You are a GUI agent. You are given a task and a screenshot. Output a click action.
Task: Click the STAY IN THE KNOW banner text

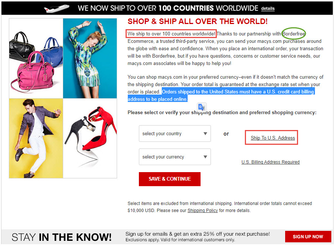pos(62,237)
